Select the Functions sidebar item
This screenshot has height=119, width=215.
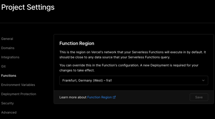[9, 76]
